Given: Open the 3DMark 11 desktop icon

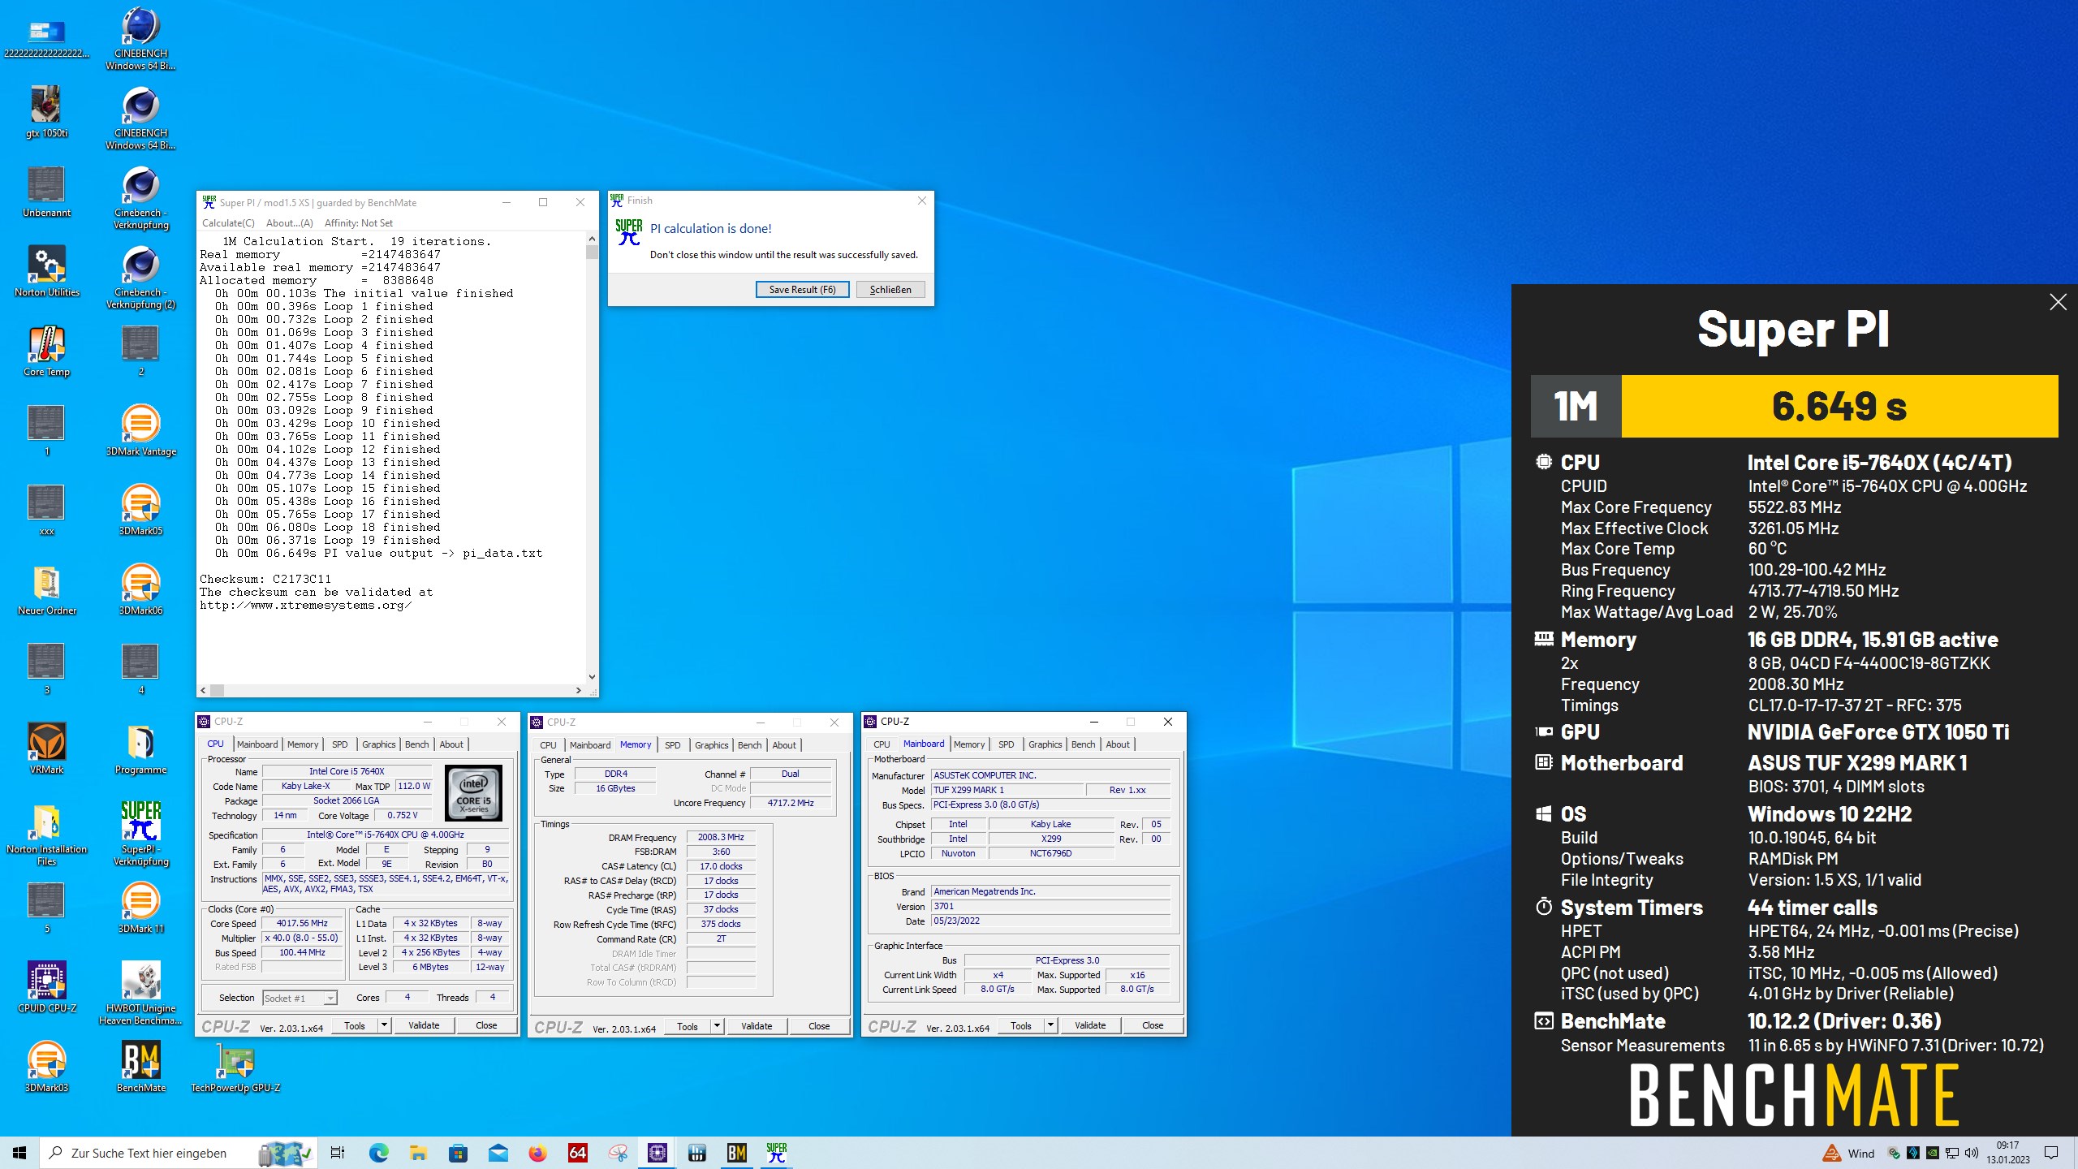Looking at the screenshot, I should [x=141, y=908].
